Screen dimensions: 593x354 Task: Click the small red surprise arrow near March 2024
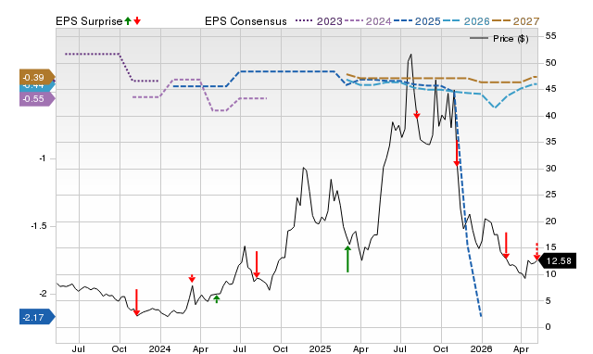pos(192,278)
